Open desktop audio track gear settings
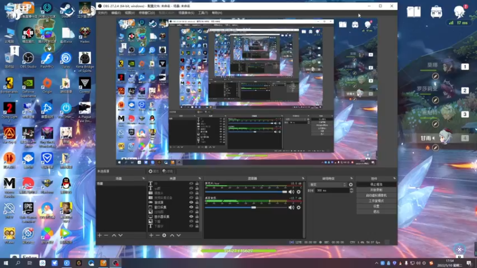 [299, 207]
